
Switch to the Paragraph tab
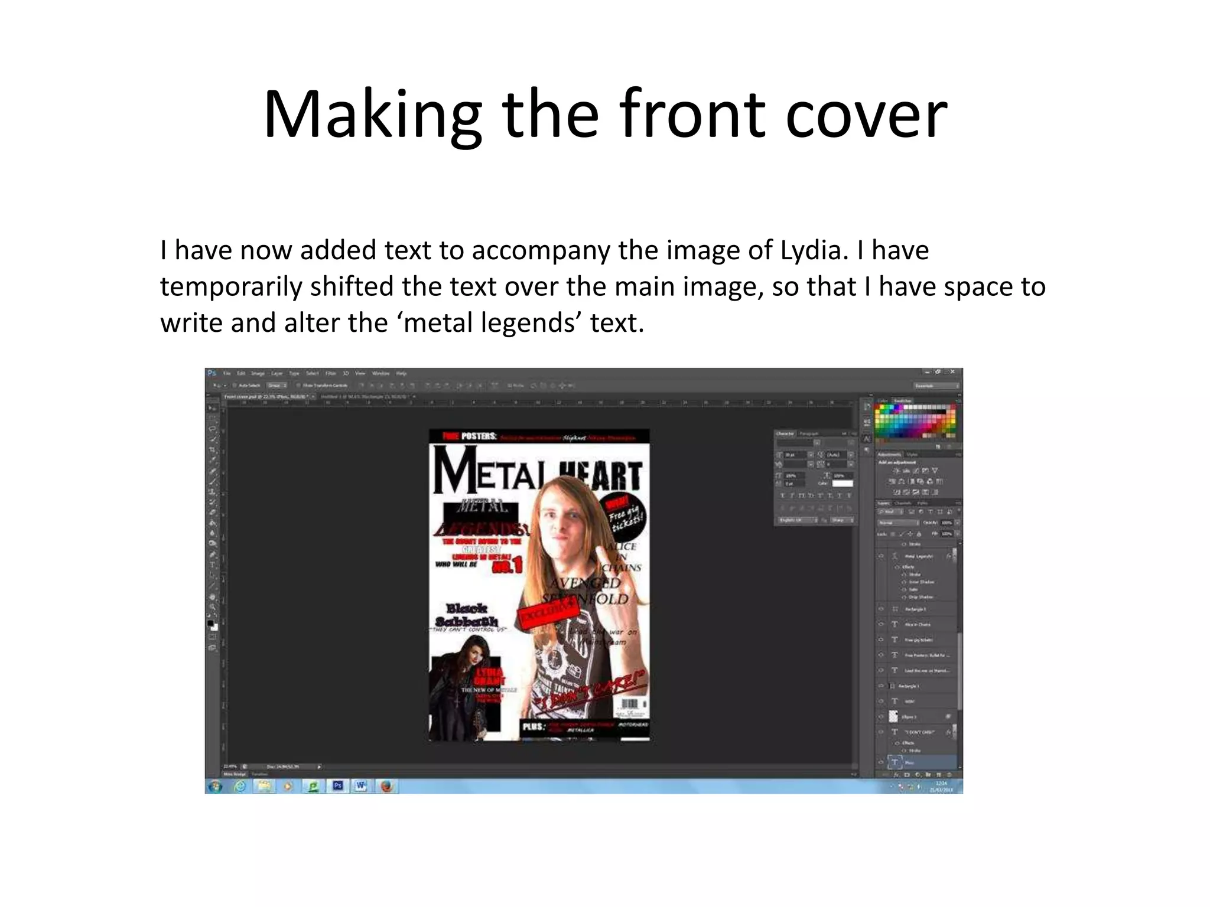809,434
